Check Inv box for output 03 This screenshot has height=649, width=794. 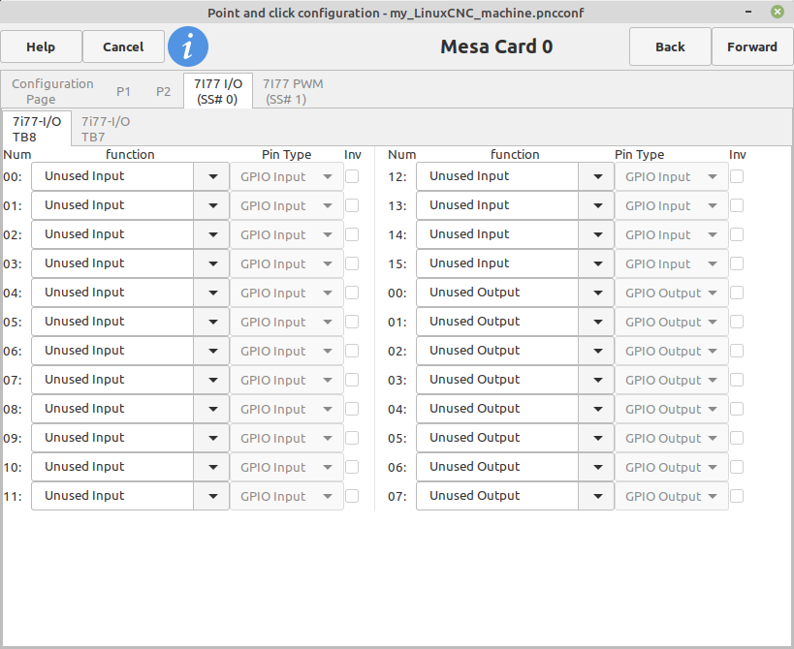click(737, 380)
